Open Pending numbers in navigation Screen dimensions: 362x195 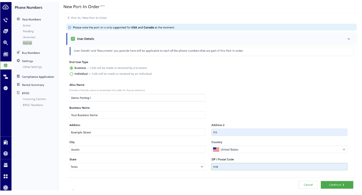(x=28, y=31)
